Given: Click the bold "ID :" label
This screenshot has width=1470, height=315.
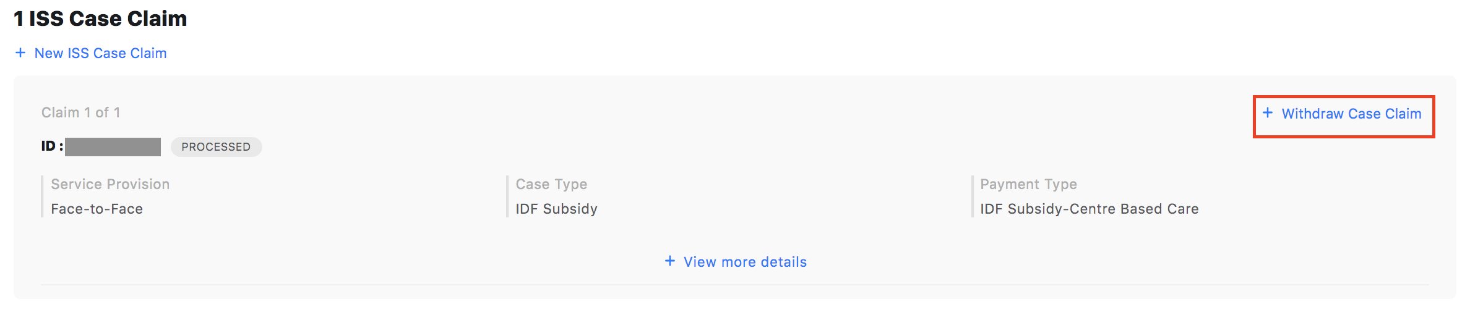Looking at the screenshot, I should (x=52, y=146).
